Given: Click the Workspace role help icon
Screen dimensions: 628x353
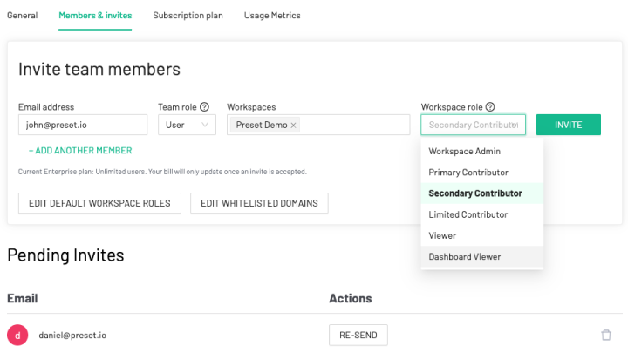Looking at the screenshot, I should (490, 107).
